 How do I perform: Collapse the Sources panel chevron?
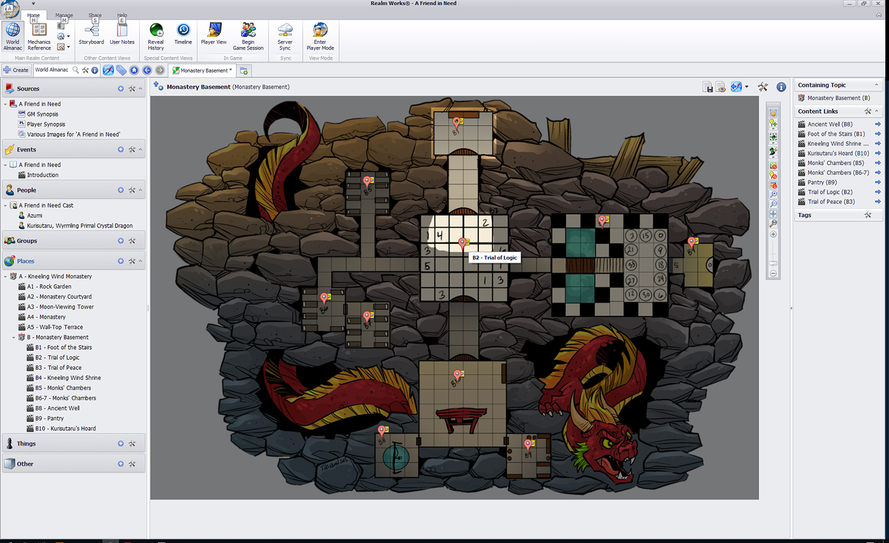point(140,88)
